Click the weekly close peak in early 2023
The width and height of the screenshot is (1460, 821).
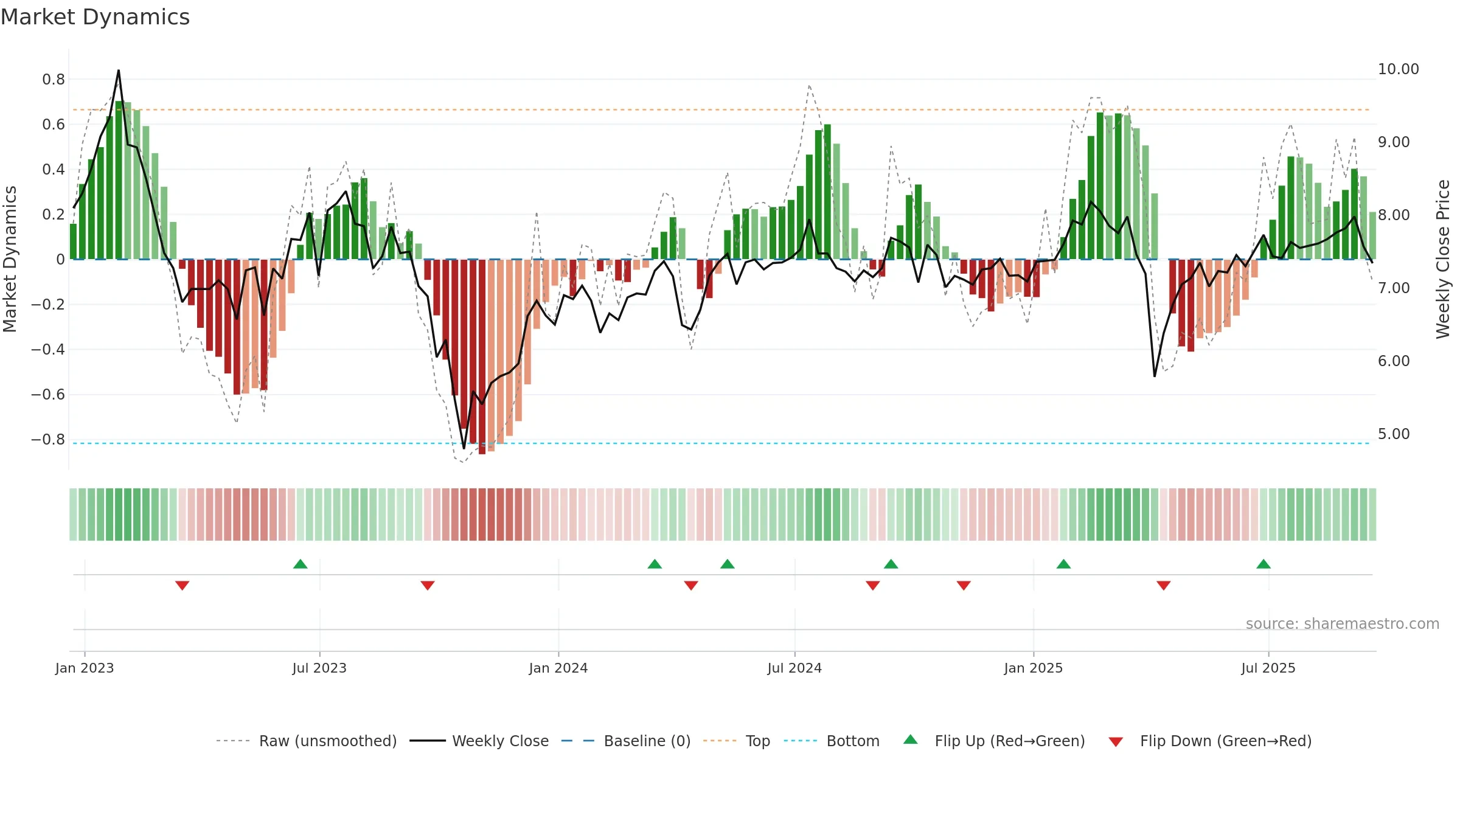[119, 71]
